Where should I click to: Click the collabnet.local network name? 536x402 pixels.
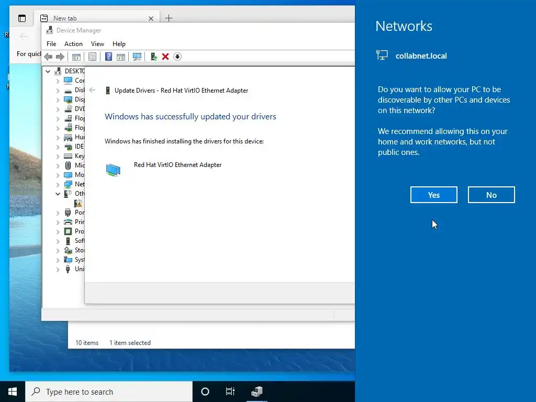(421, 56)
